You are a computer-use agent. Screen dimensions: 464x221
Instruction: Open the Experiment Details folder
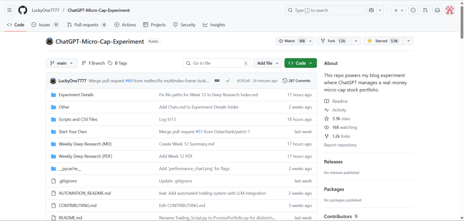pos(76,95)
